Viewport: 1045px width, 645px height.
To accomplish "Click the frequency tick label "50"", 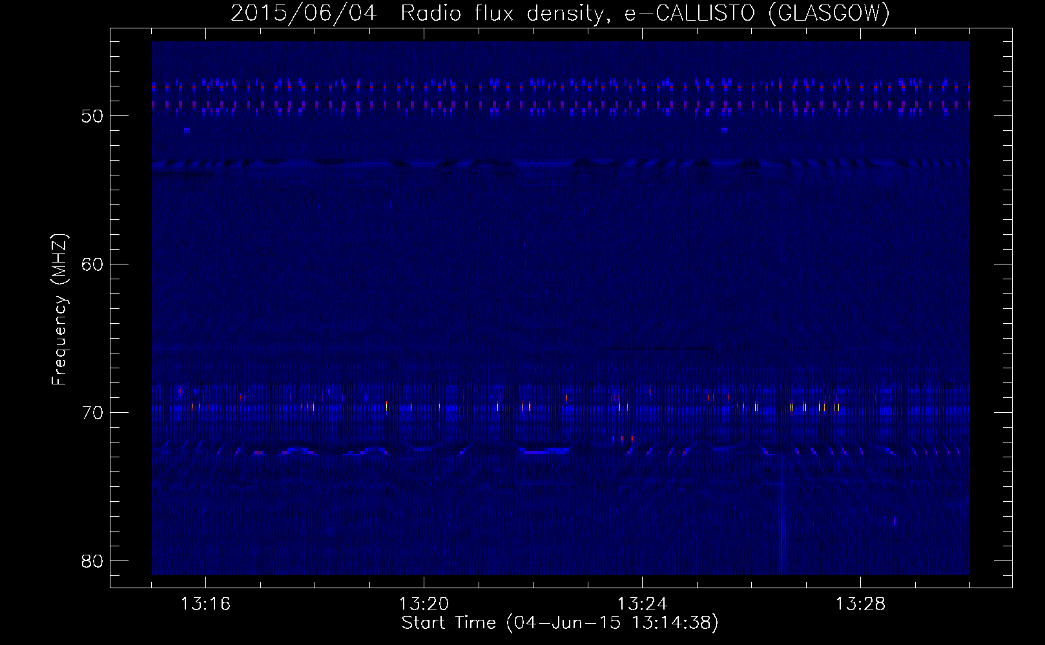I will (x=92, y=117).
